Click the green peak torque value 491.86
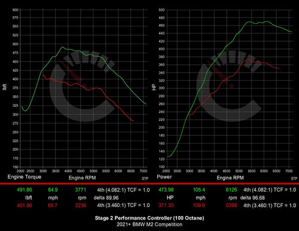Screen dimensions: 299x231 coord(25,190)
